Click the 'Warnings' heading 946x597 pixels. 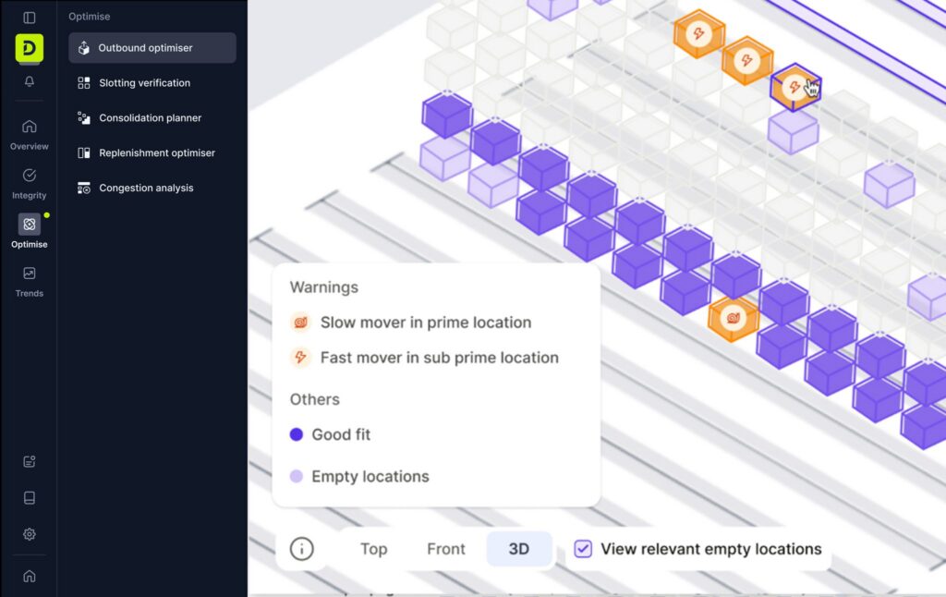[x=324, y=287]
